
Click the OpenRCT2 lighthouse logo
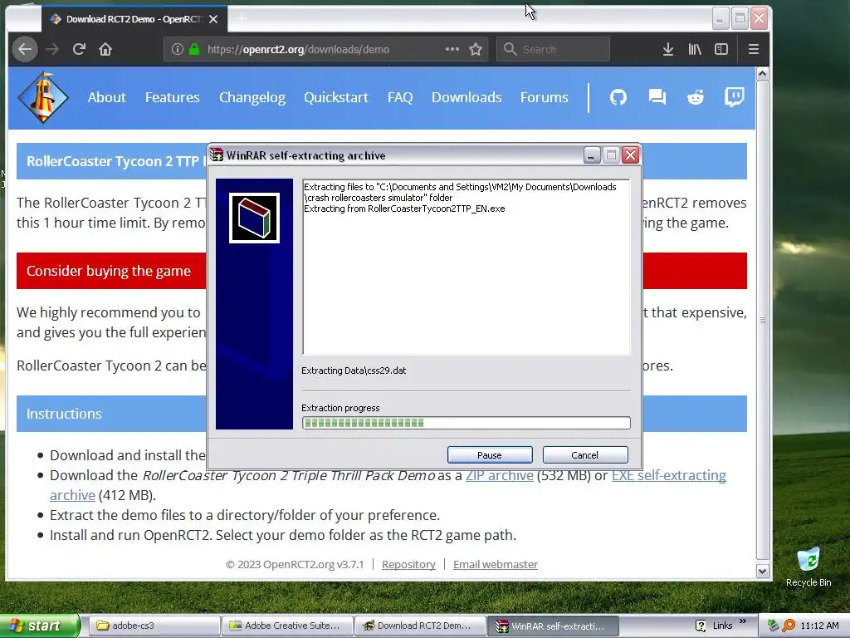[x=43, y=98]
